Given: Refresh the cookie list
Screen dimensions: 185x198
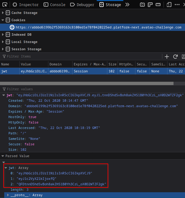Looking at the screenshot, I should click(x=175, y=57).
